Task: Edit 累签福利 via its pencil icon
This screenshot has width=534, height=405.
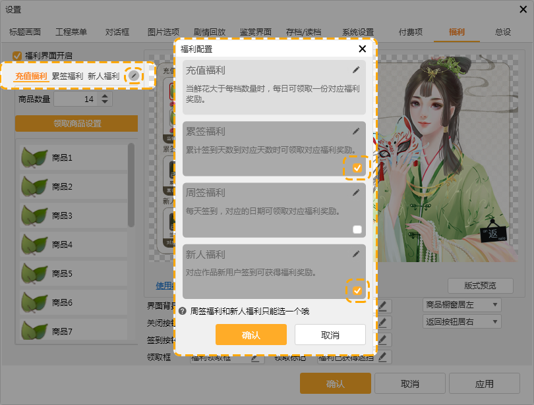Action: 356,131
